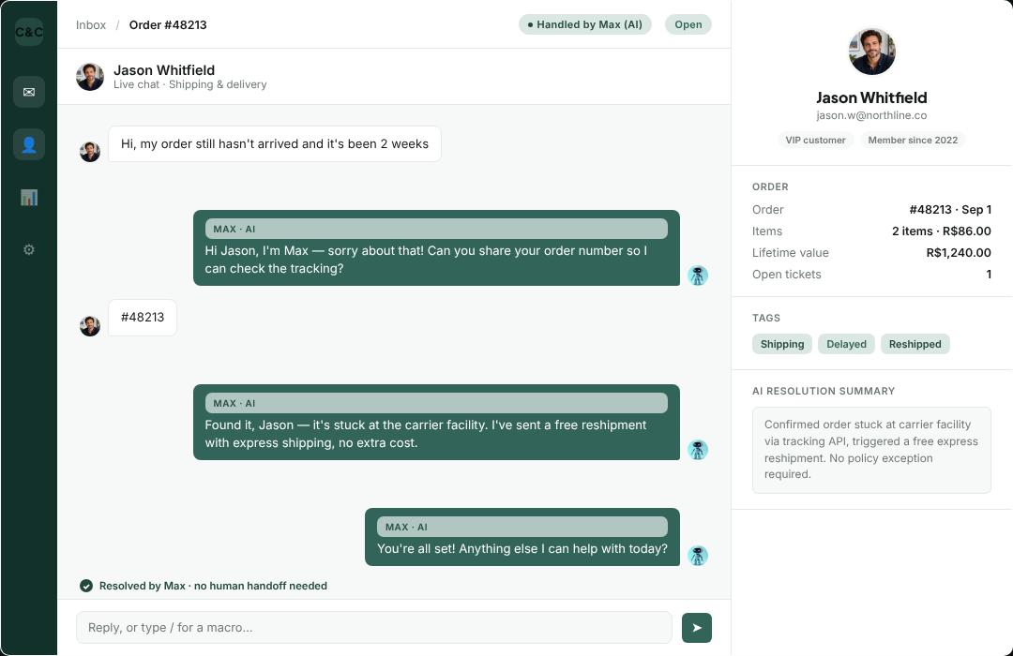Click the Open tickets count '1'

point(989,275)
